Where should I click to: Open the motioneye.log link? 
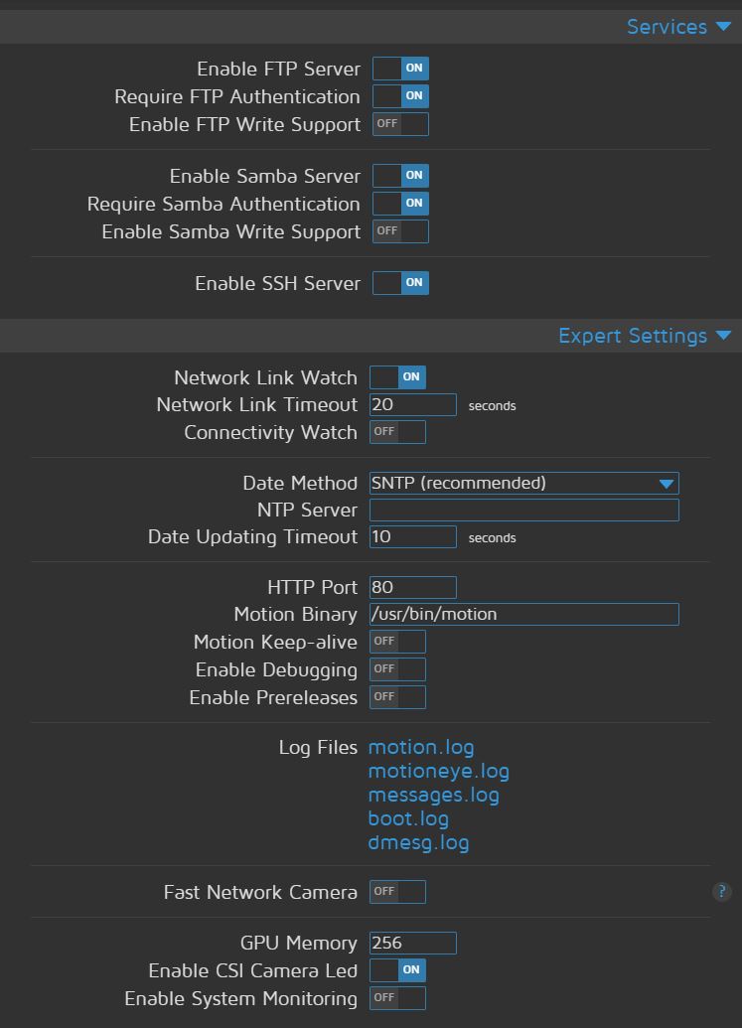[x=438, y=771]
